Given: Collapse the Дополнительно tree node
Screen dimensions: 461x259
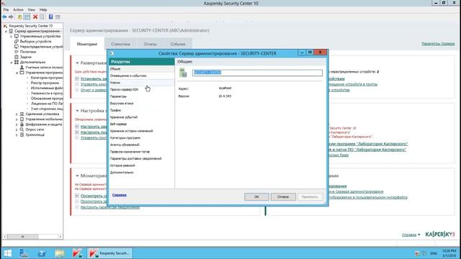Looking at the screenshot, I should pyautogui.click(x=12, y=63).
